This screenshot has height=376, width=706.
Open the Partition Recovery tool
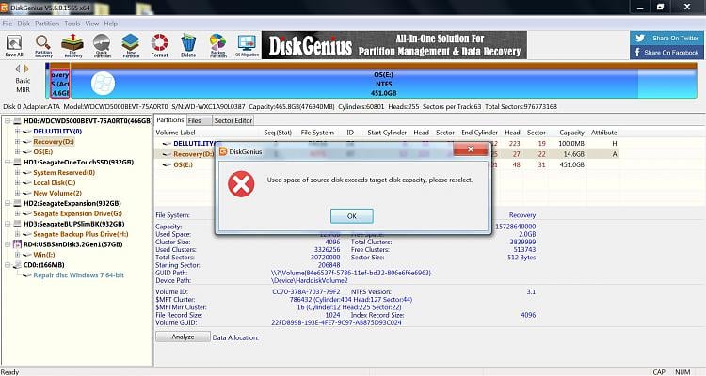click(43, 46)
